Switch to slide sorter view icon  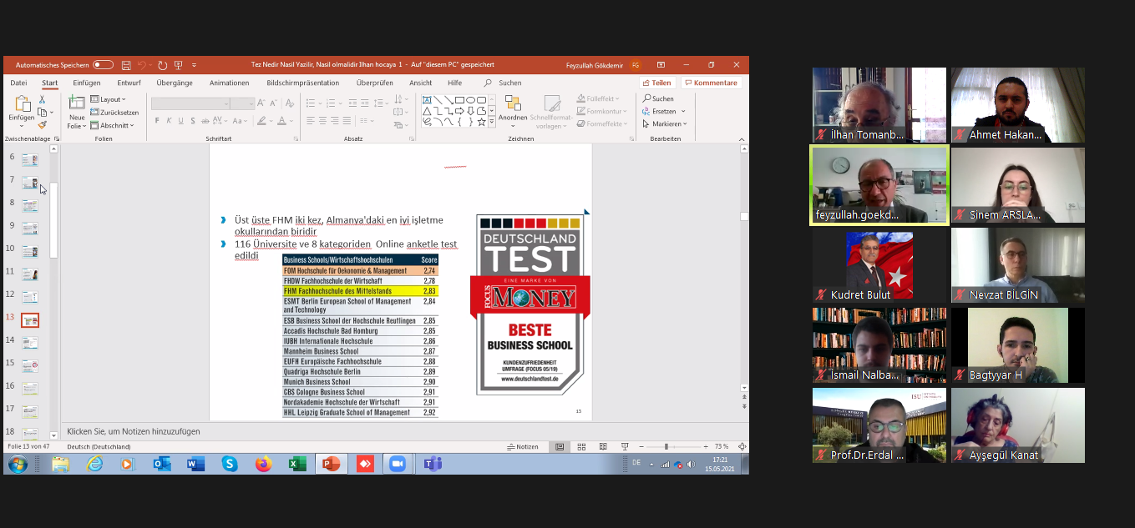pos(580,447)
